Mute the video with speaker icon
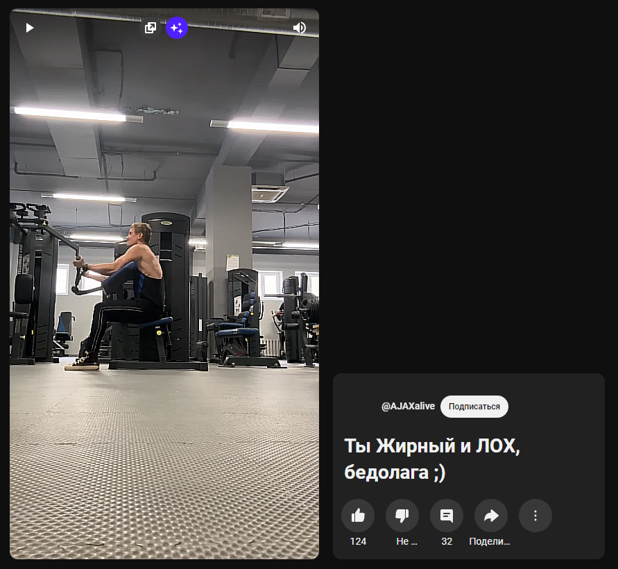This screenshot has height=569, width=618. pyautogui.click(x=299, y=28)
